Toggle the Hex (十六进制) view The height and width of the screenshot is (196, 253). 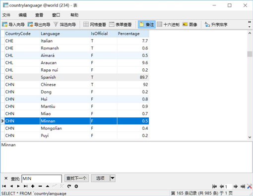(x=168, y=25)
